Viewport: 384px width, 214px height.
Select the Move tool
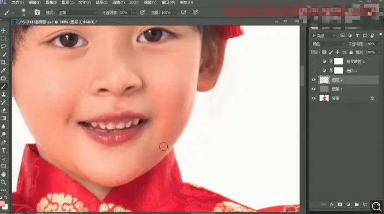pyautogui.click(x=3, y=30)
